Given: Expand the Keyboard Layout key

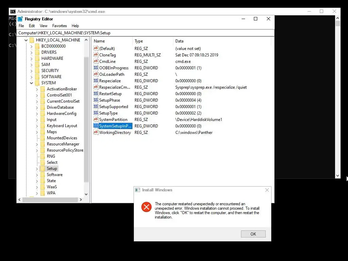Looking at the screenshot, I should tap(37, 126).
